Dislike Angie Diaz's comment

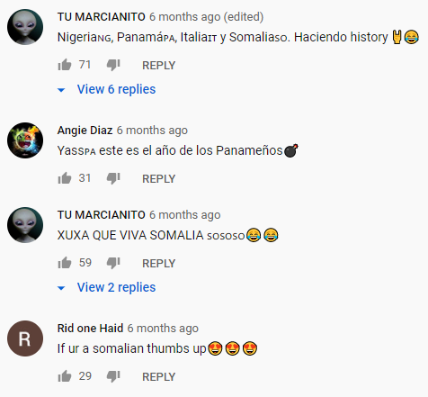coord(113,178)
